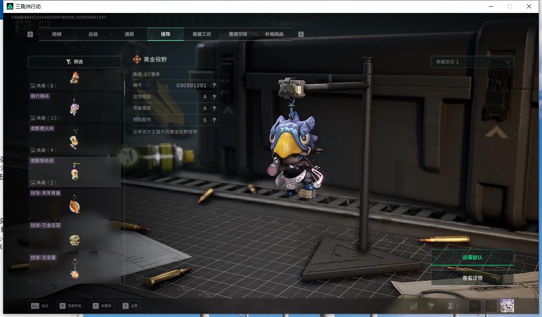
Task: Click the E next-tab key icon
Action: [x=301, y=34]
